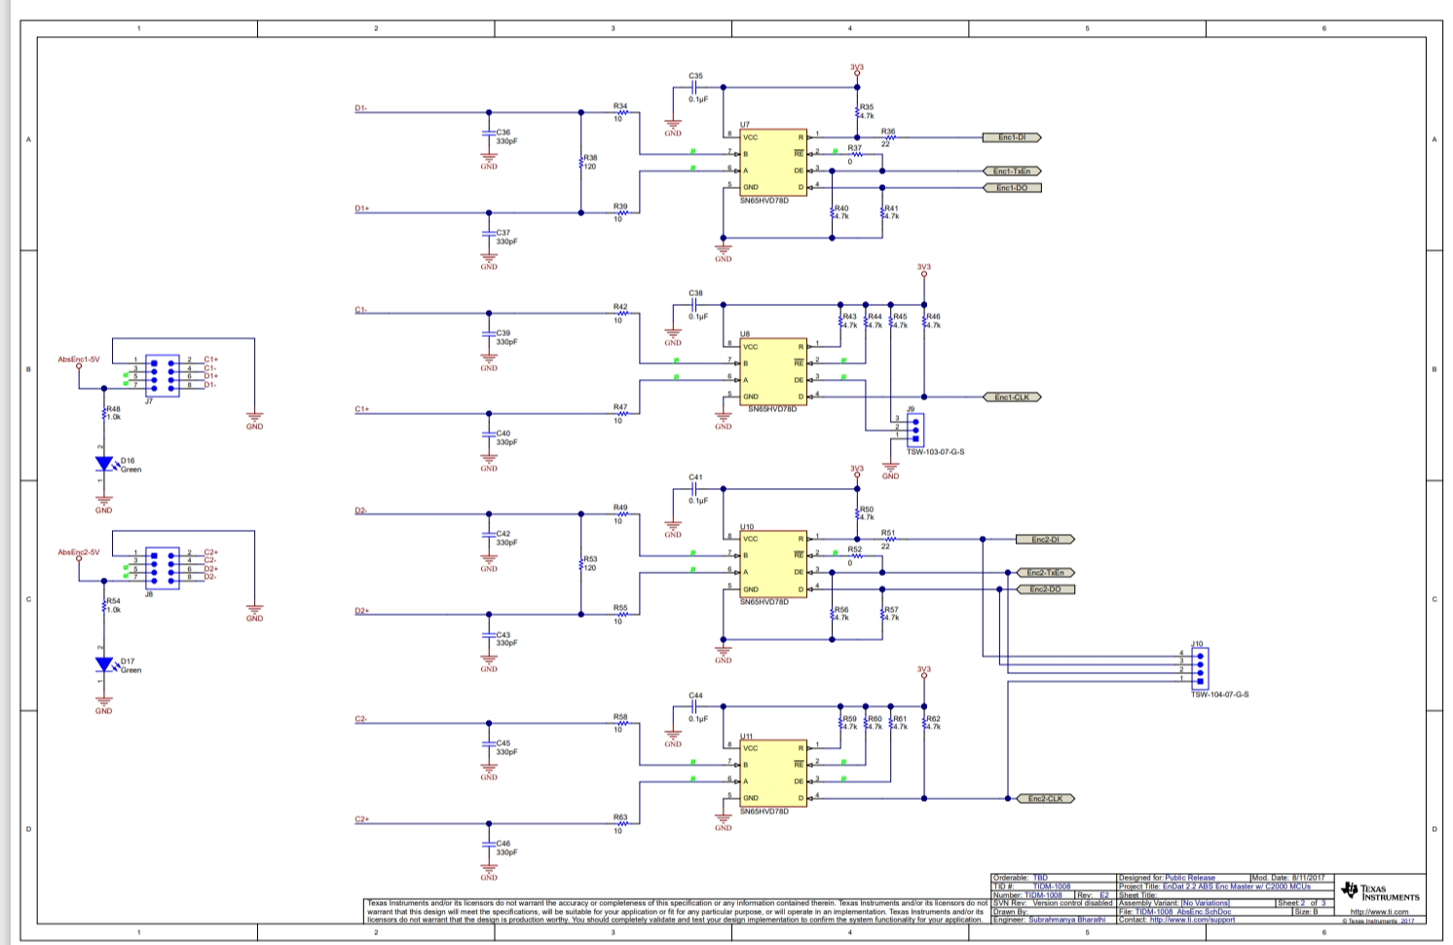Select the D17 green LED symbol

point(104,664)
